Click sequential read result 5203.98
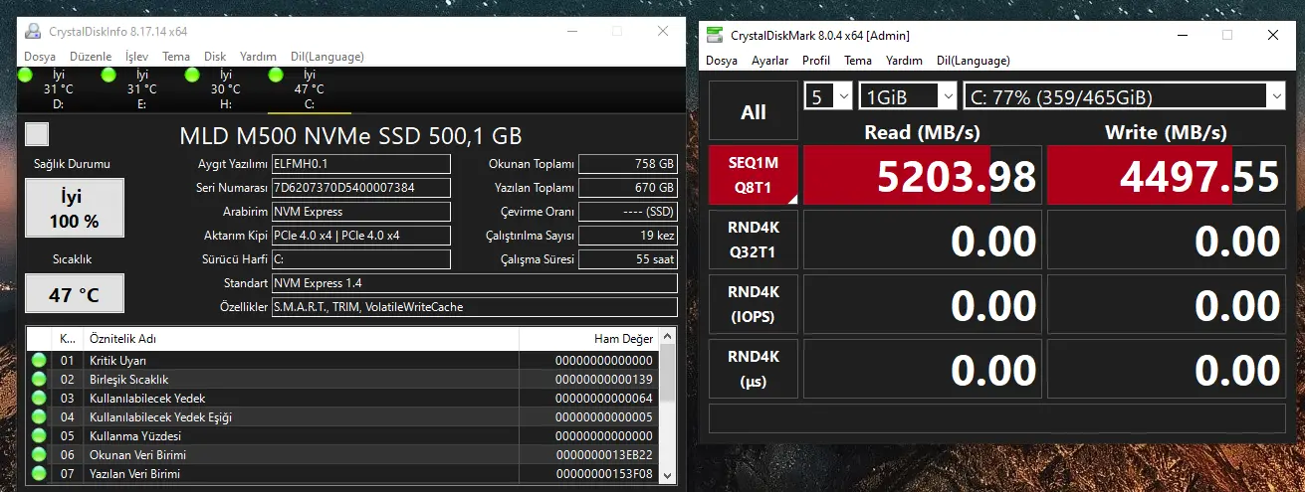 coord(922,176)
